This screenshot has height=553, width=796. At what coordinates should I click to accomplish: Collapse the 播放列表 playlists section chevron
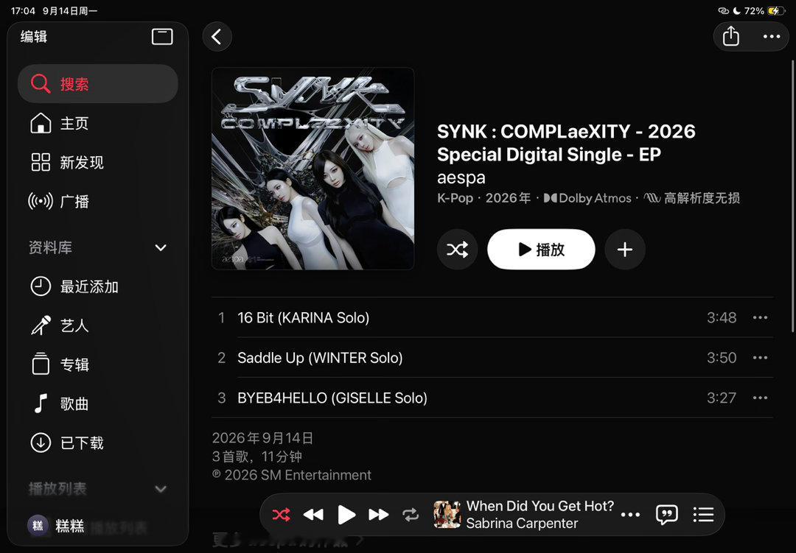point(161,489)
